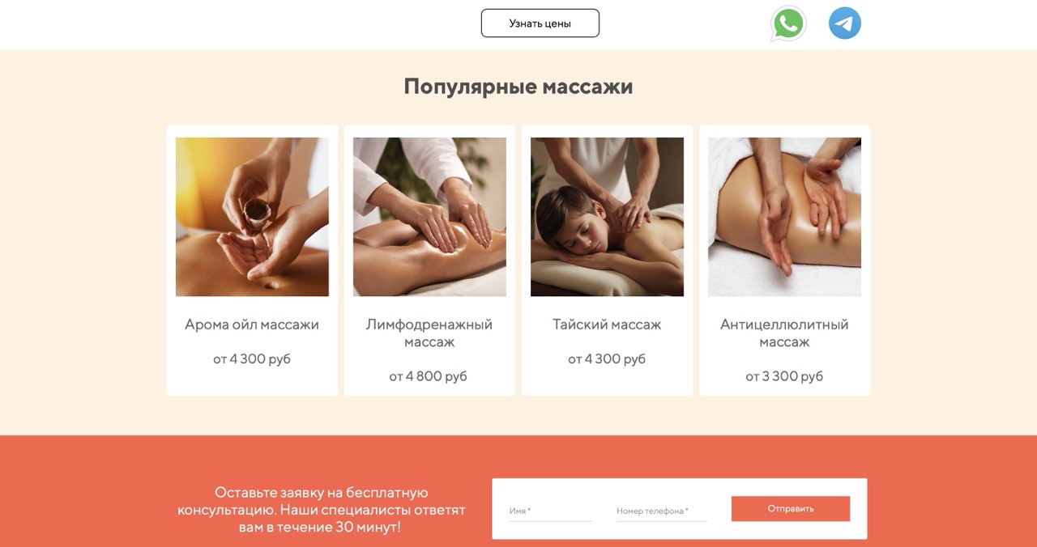
Task: Click the free consultation request text
Action: click(x=322, y=510)
